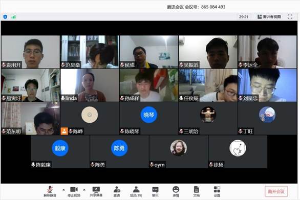Open the 聊天 chat icon
This screenshot has height=200, width=300.
pyautogui.click(x=155, y=191)
